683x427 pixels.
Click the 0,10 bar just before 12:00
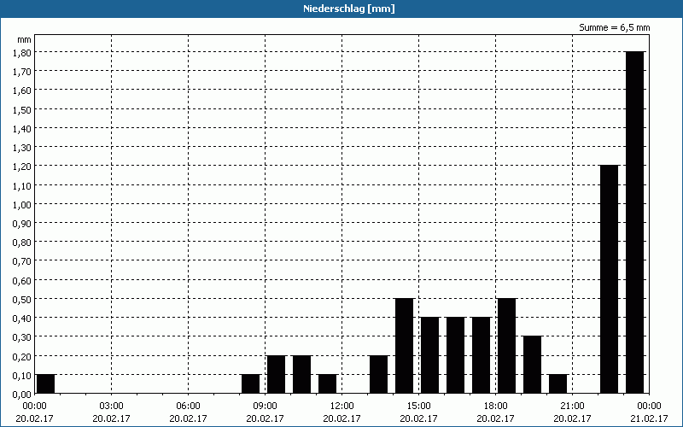pos(328,383)
